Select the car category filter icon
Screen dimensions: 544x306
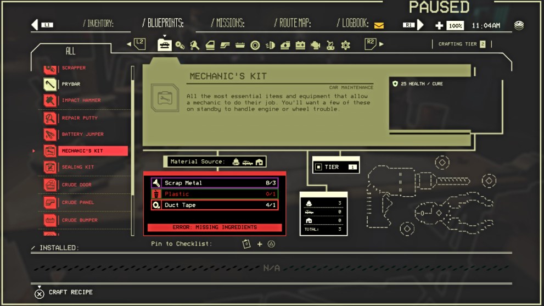point(164,45)
